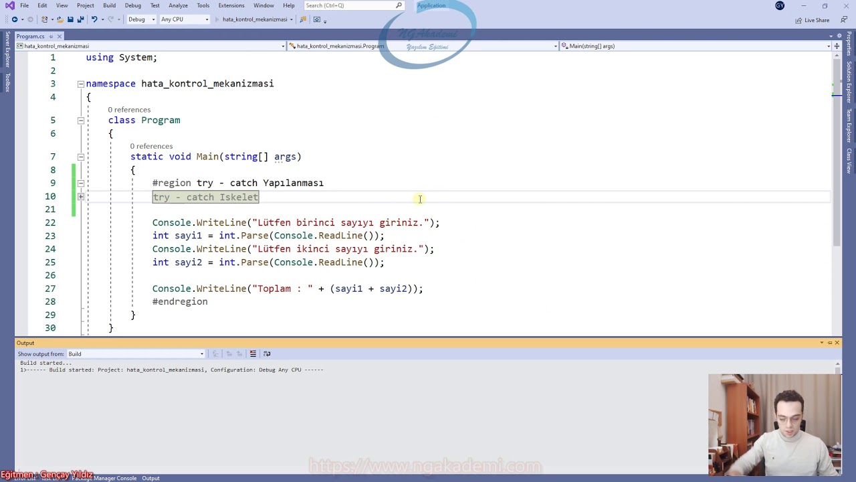Click the search magnifier icon in the title bar
Image resolution: width=856 pixels, height=482 pixels.
tap(399, 5)
